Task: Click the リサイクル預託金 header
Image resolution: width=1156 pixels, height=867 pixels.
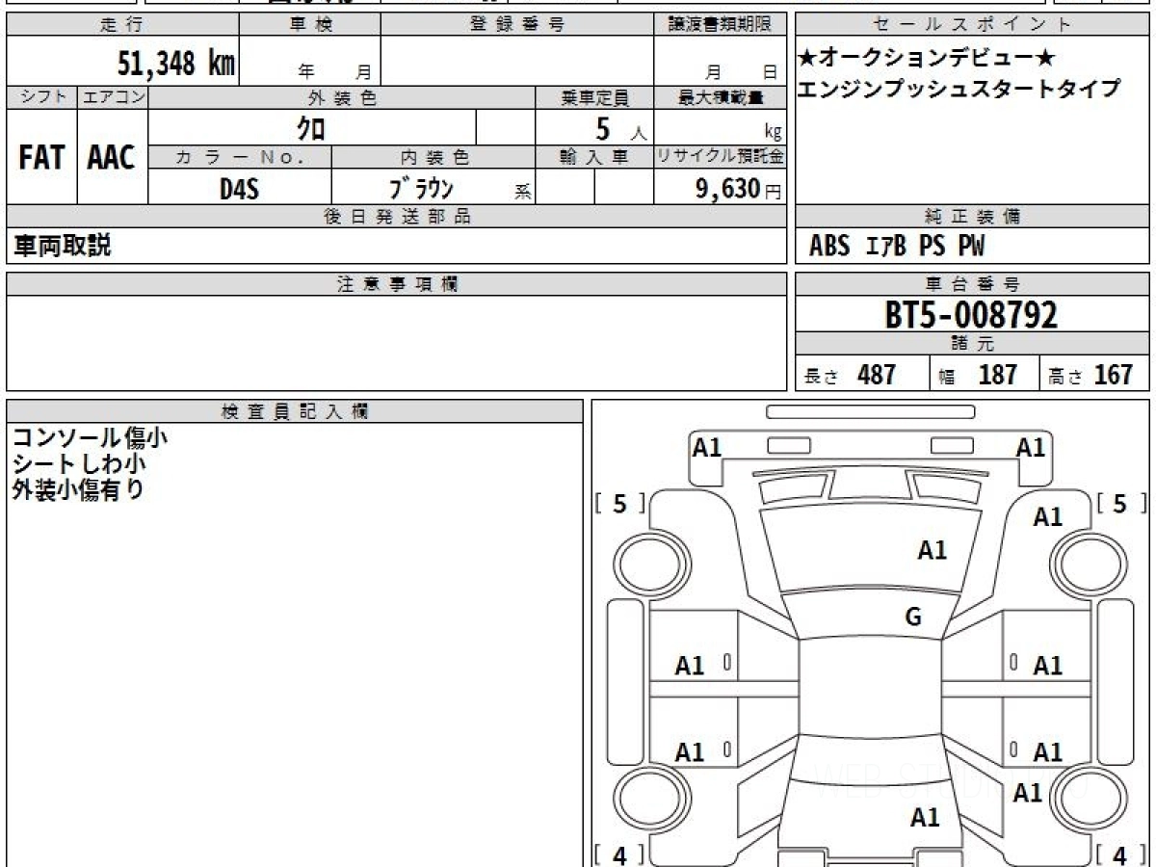Action: (720, 157)
